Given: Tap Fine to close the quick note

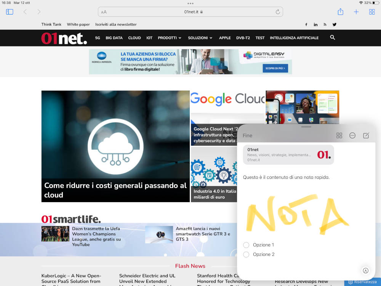Looking at the screenshot, I should tap(247, 135).
